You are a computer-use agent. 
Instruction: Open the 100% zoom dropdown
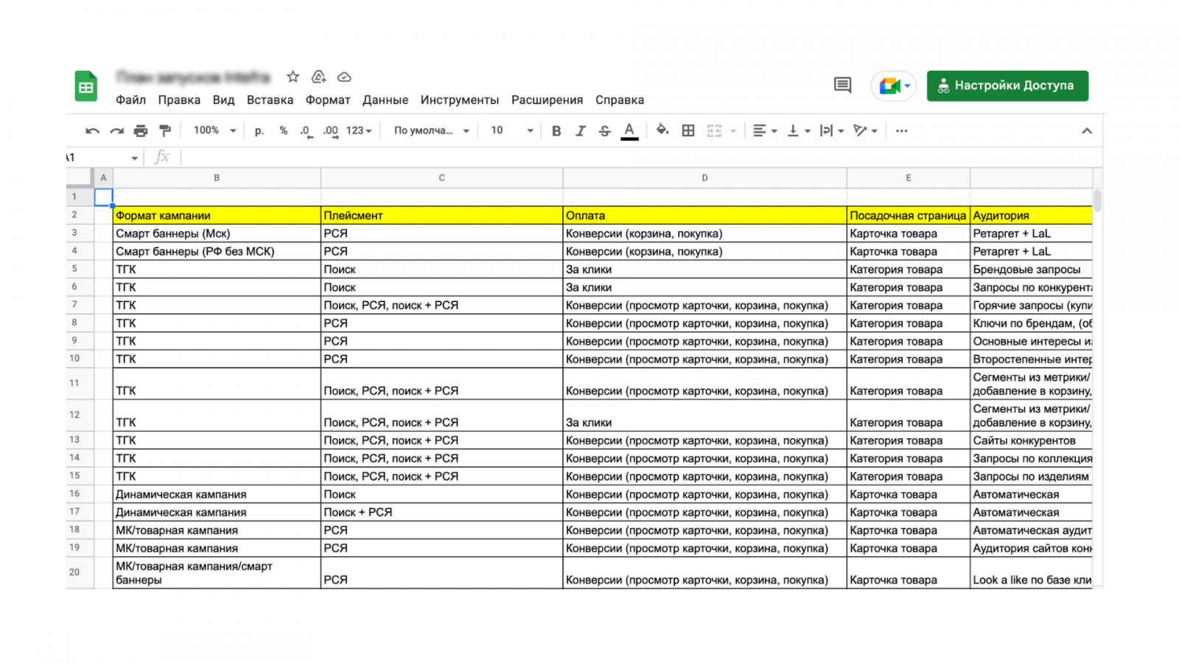point(214,130)
